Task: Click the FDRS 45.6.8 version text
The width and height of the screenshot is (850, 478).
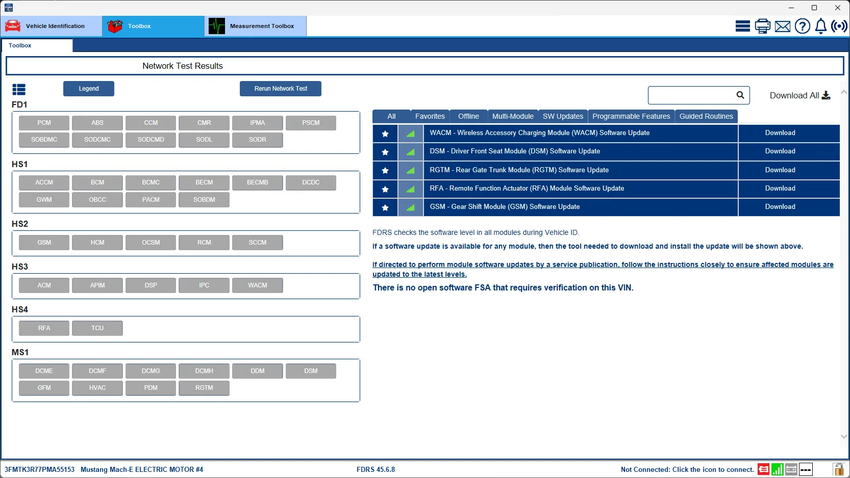Action: click(x=376, y=469)
